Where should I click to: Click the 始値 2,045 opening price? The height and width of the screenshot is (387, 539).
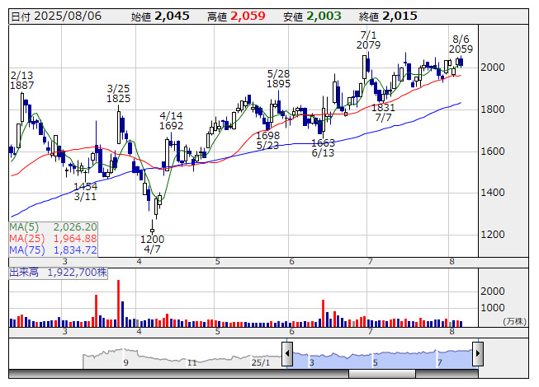(x=160, y=16)
